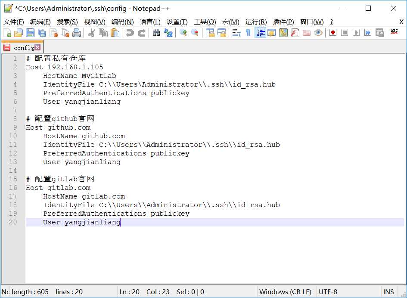Save the current config file
Image resolution: width=407 pixels, height=298 pixels.
(x=30, y=33)
